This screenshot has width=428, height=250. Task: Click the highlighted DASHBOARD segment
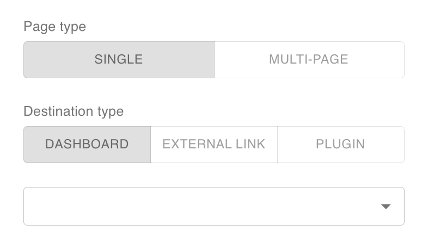(87, 145)
